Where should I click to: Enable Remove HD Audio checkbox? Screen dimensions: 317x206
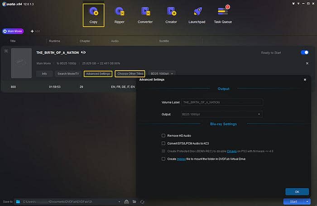(163, 136)
